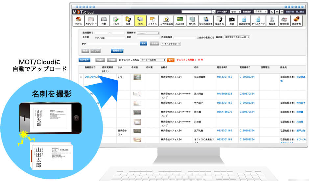Screen dimensions: 309x181
Task: Click the 最終更新日 column header
Action: 90,67
